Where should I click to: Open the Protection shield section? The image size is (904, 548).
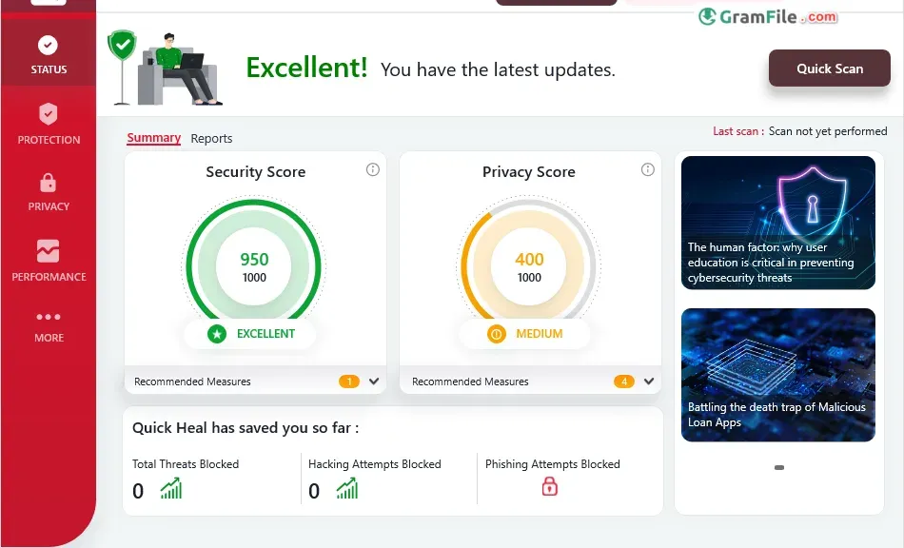(x=49, y=124)
